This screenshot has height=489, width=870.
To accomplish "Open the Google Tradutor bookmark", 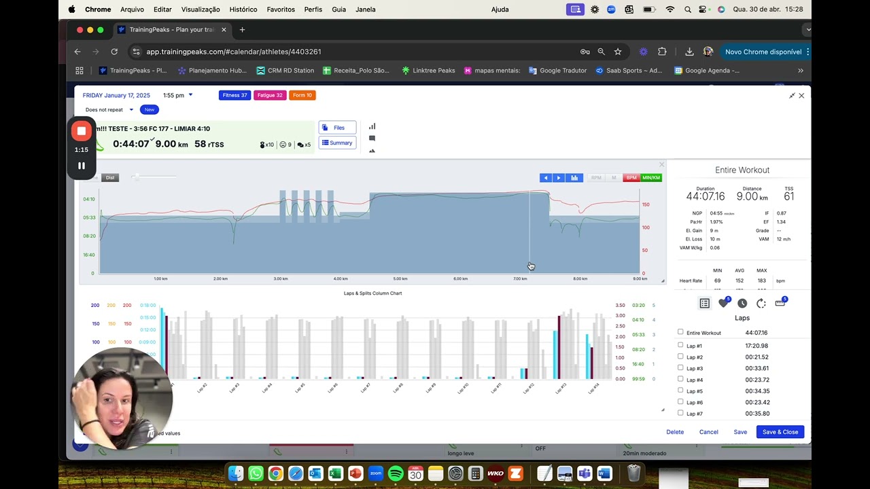I will click(x=557, y=71).
